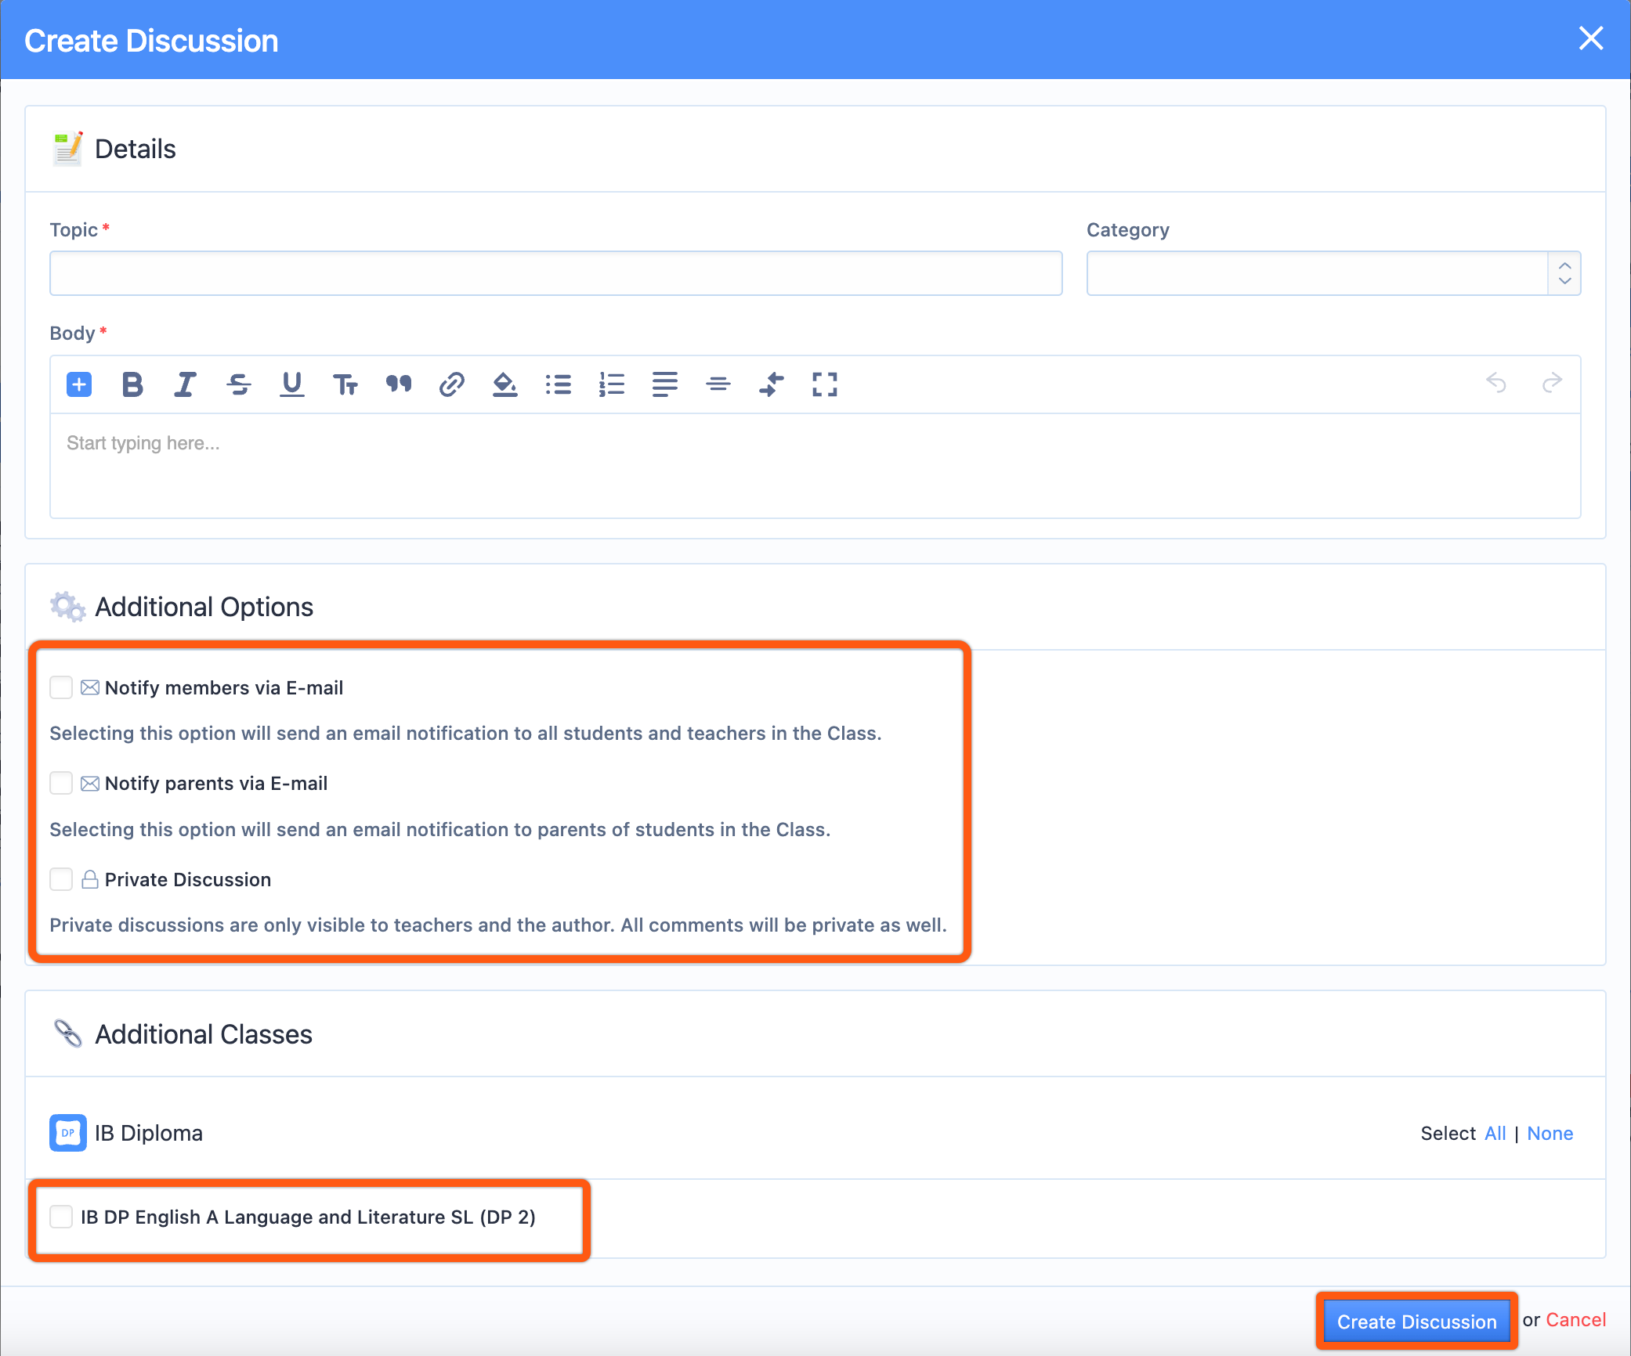Insert a horizontal rule line
Screen dimensions: 1631x1356
pos(718,384)
